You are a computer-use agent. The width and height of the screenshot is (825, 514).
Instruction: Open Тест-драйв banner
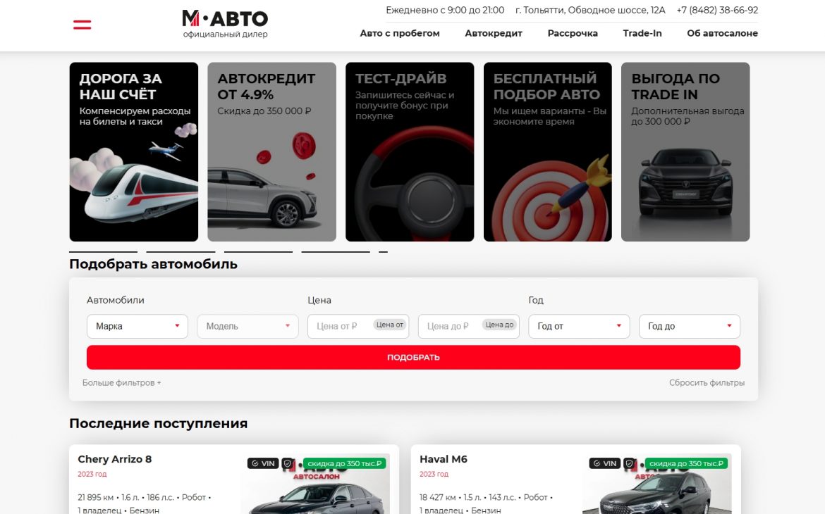(410, 152)
